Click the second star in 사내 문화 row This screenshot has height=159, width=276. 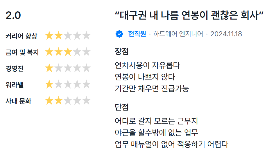click(x=59, y=101)
